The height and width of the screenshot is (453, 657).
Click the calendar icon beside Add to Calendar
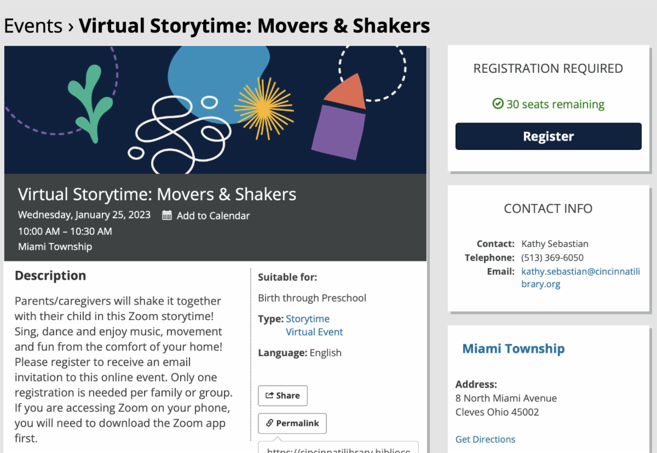point(167,216)
